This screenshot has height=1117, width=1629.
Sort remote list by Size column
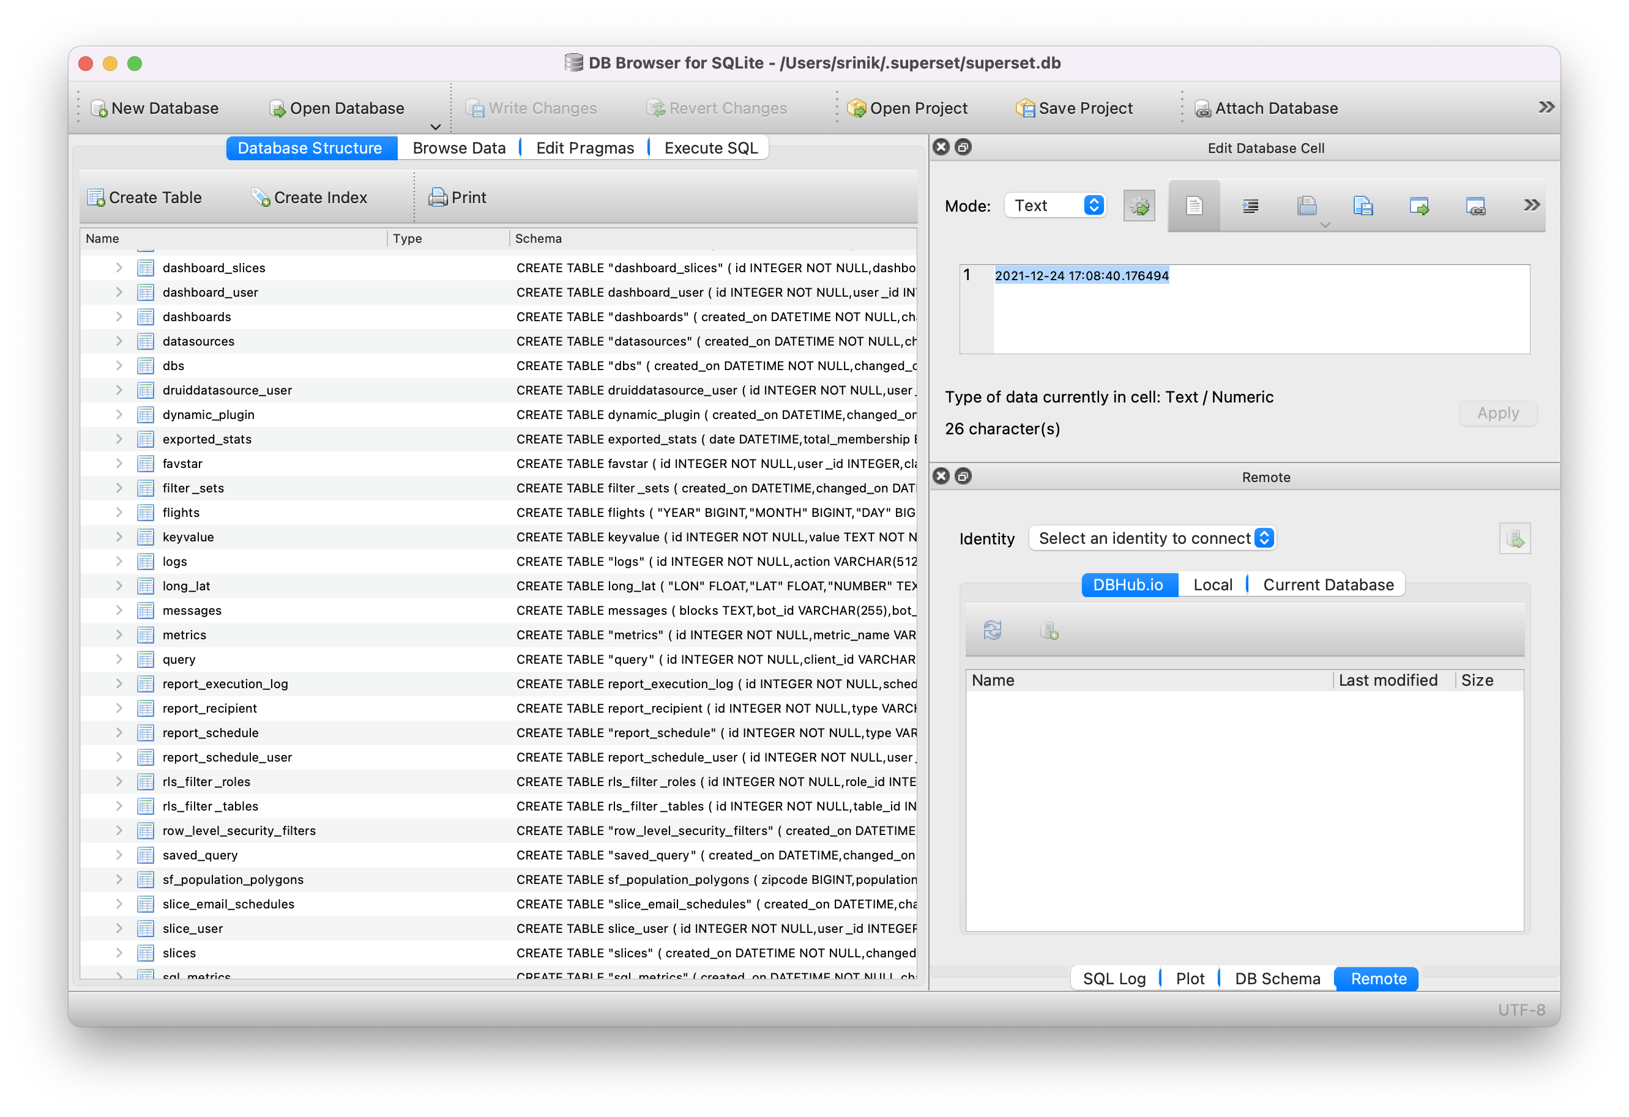pos(1489,680)
